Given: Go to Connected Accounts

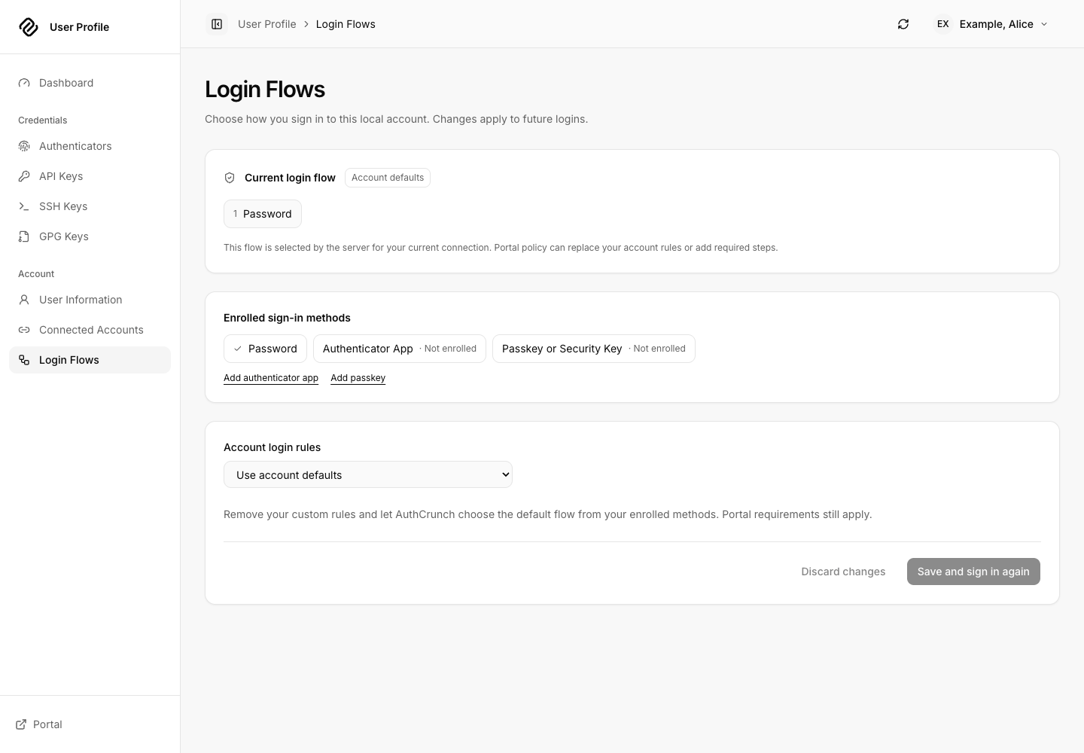Looking at the screenshot, I should [x=90, y=330].
